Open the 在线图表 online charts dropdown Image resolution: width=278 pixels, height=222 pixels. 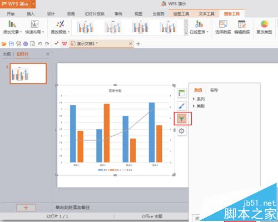199,27
